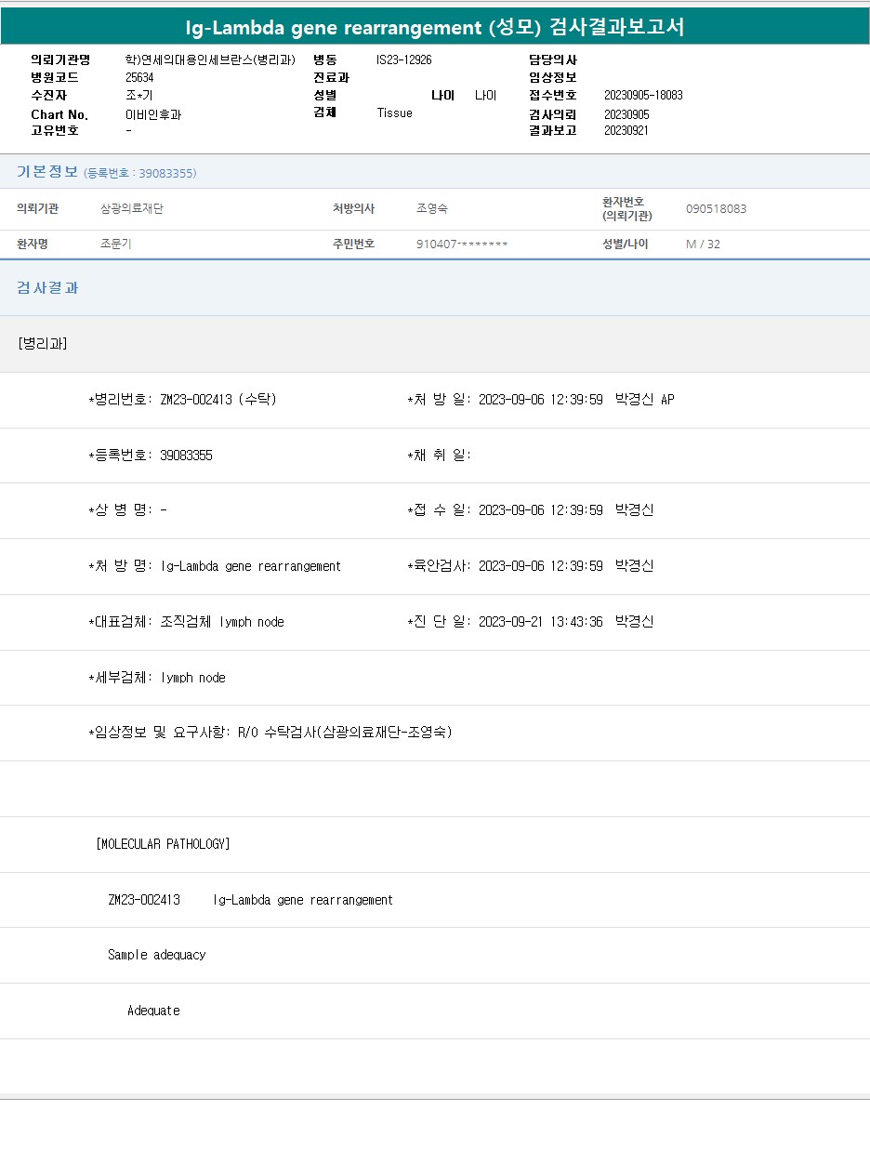Select prescribing doctor 조영숙 field
870x1150 pixels.
coord(432,209)
